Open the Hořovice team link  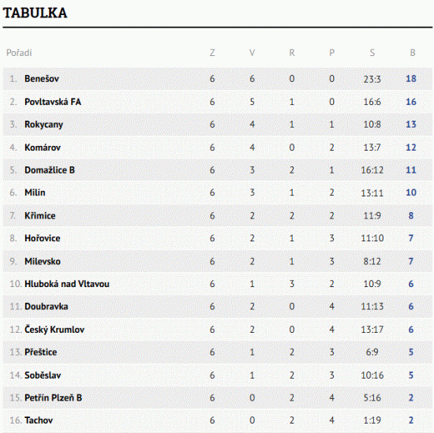(x=43, y=238)
